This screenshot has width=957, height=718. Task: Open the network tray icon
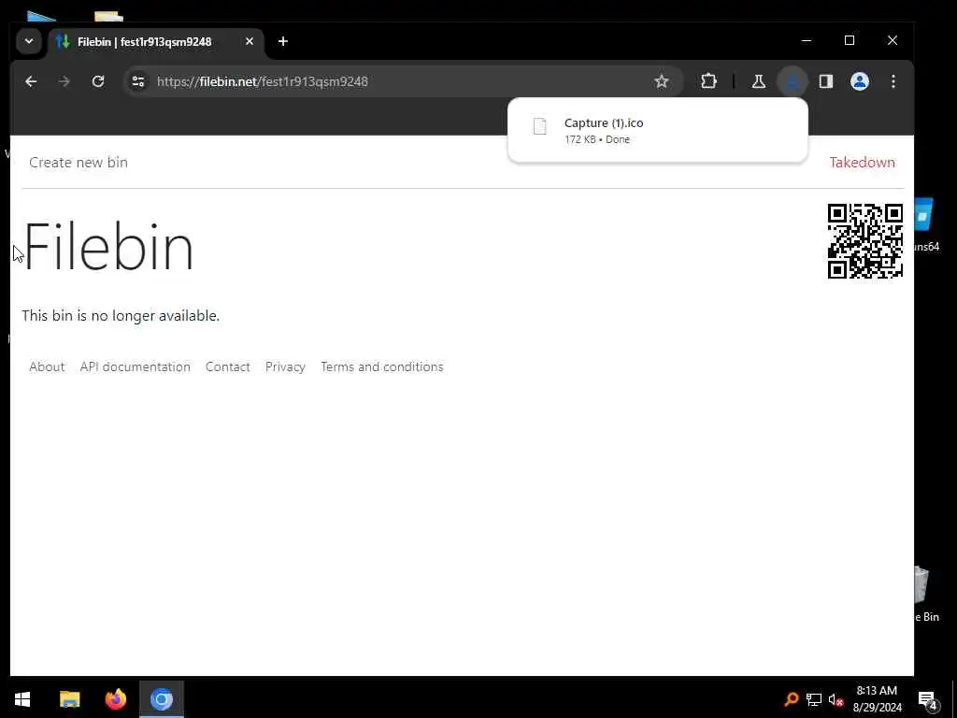click(x=814, y=699)
